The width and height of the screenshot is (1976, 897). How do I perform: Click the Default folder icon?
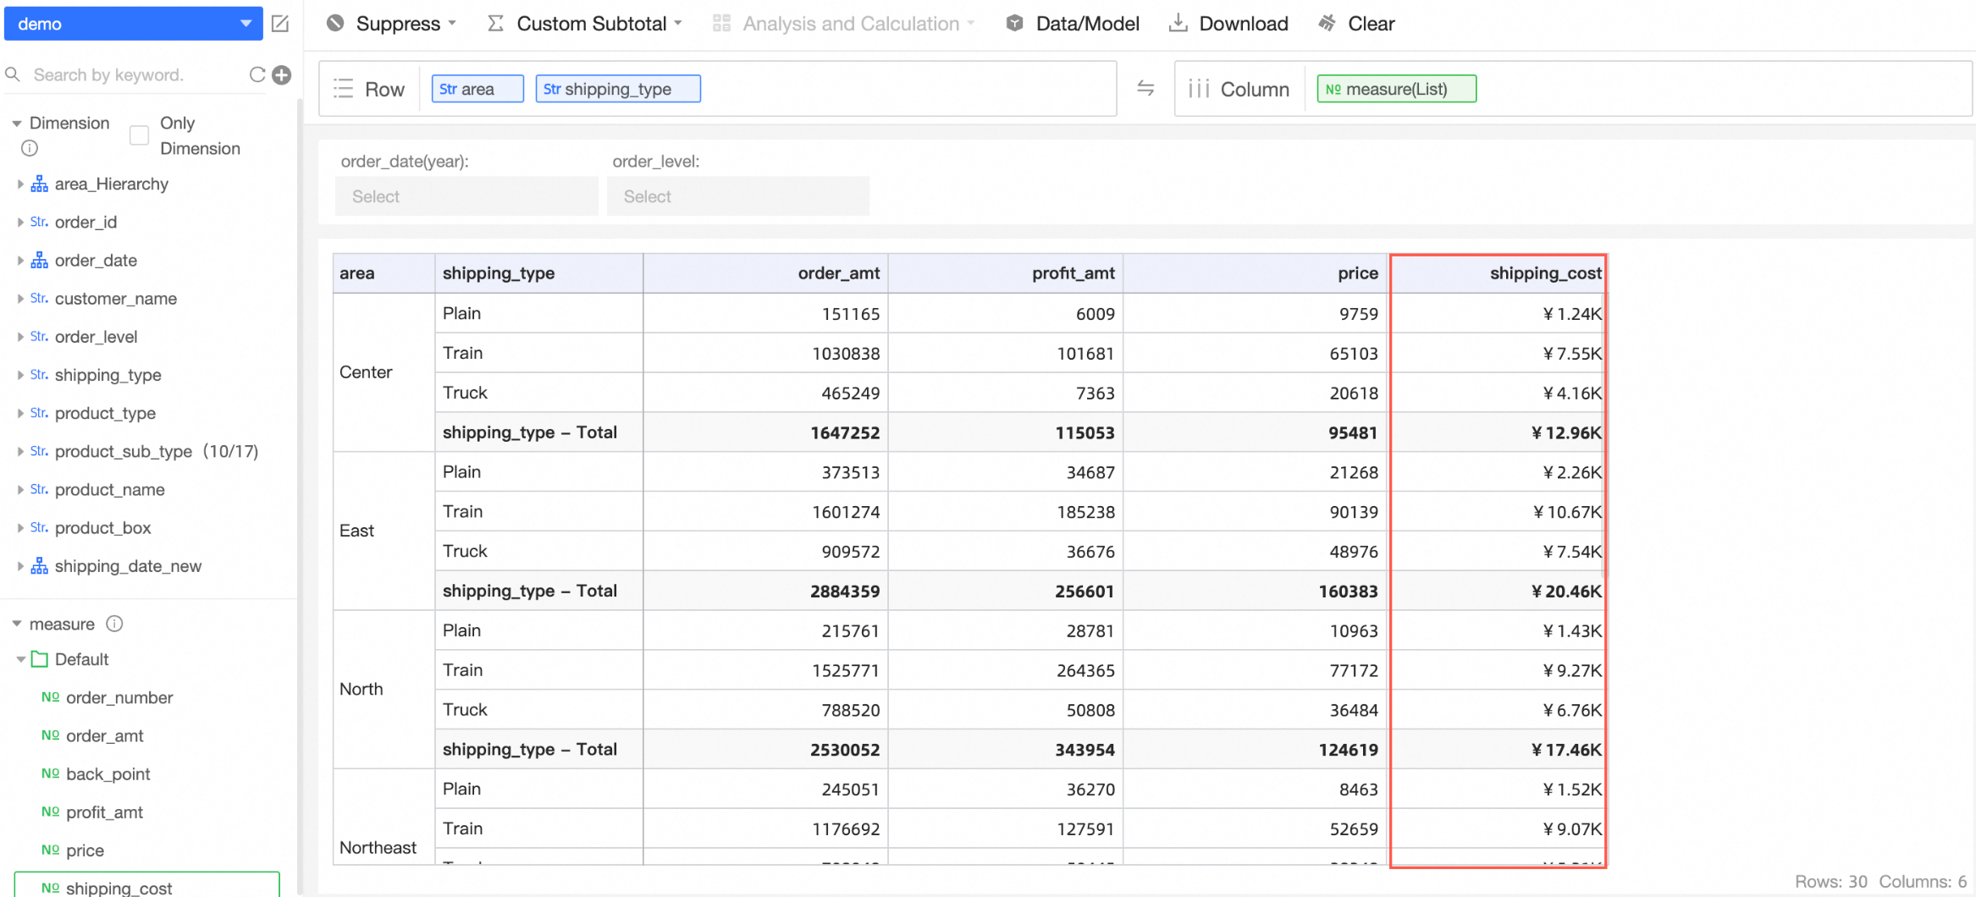[39, 659]
